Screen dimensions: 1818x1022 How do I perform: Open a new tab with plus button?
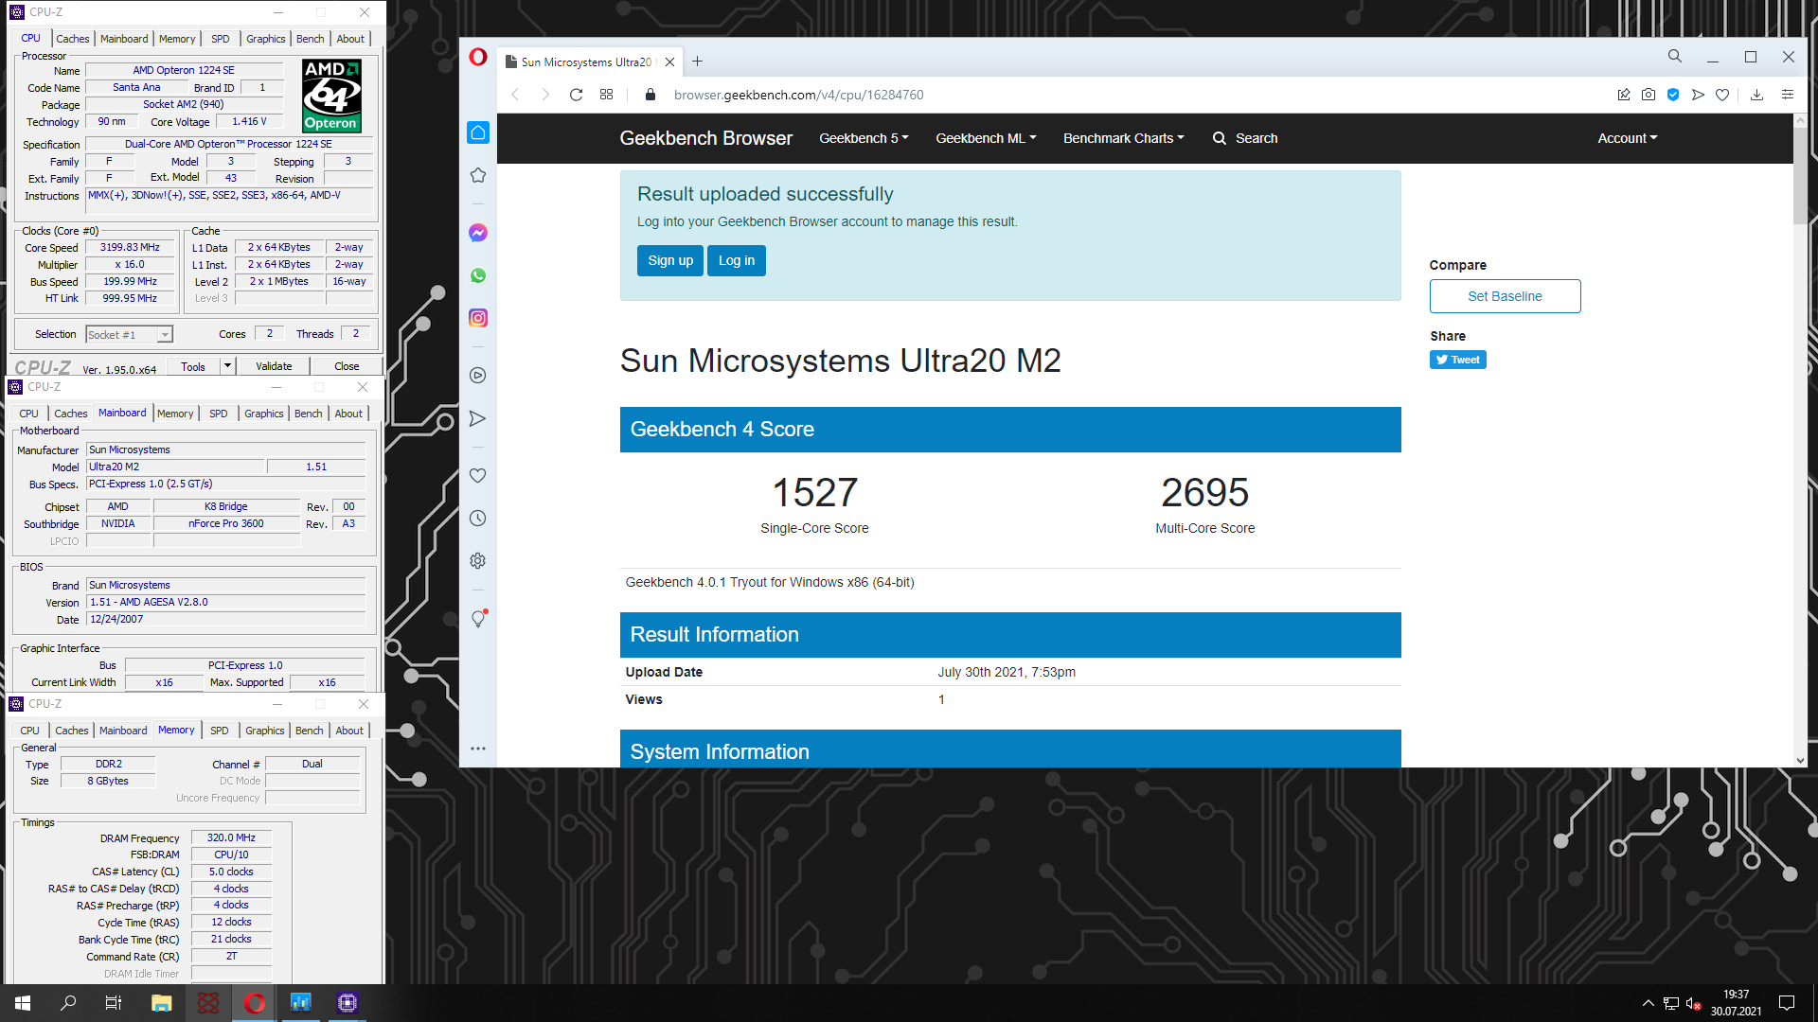698,62
